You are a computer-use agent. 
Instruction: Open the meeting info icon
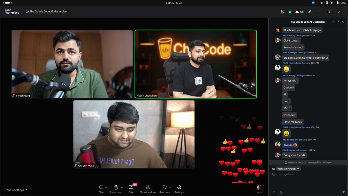click(27, 12)
